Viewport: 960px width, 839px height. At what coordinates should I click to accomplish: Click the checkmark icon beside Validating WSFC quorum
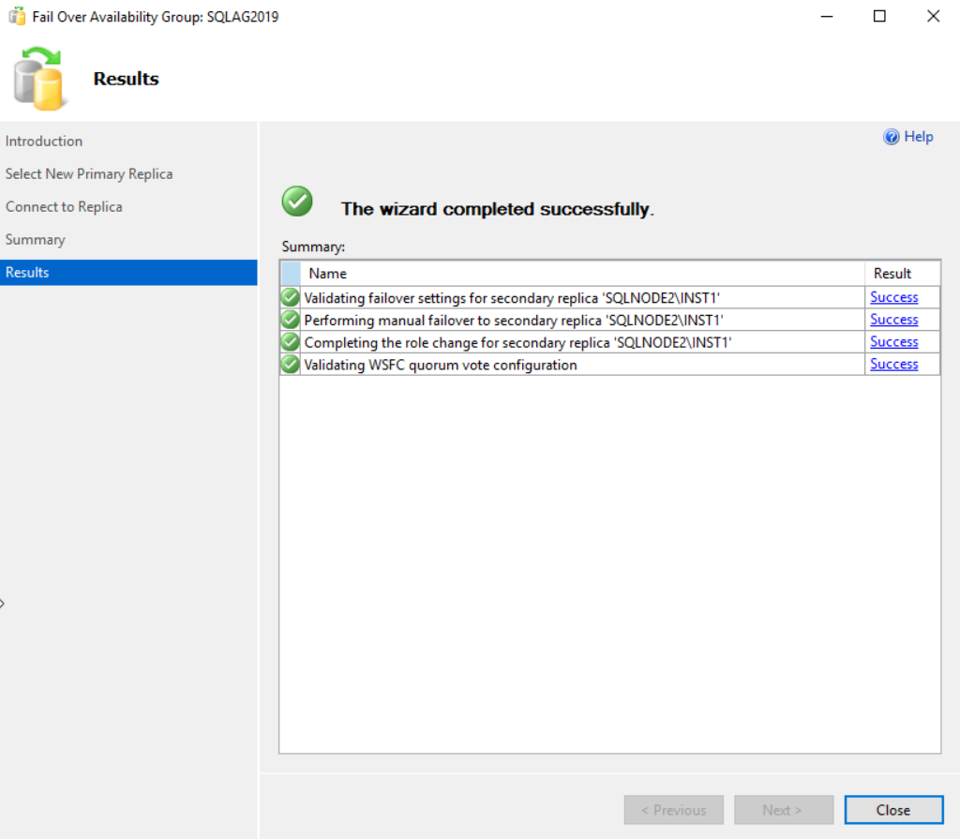pyautogui.click(x=291, y=365)
